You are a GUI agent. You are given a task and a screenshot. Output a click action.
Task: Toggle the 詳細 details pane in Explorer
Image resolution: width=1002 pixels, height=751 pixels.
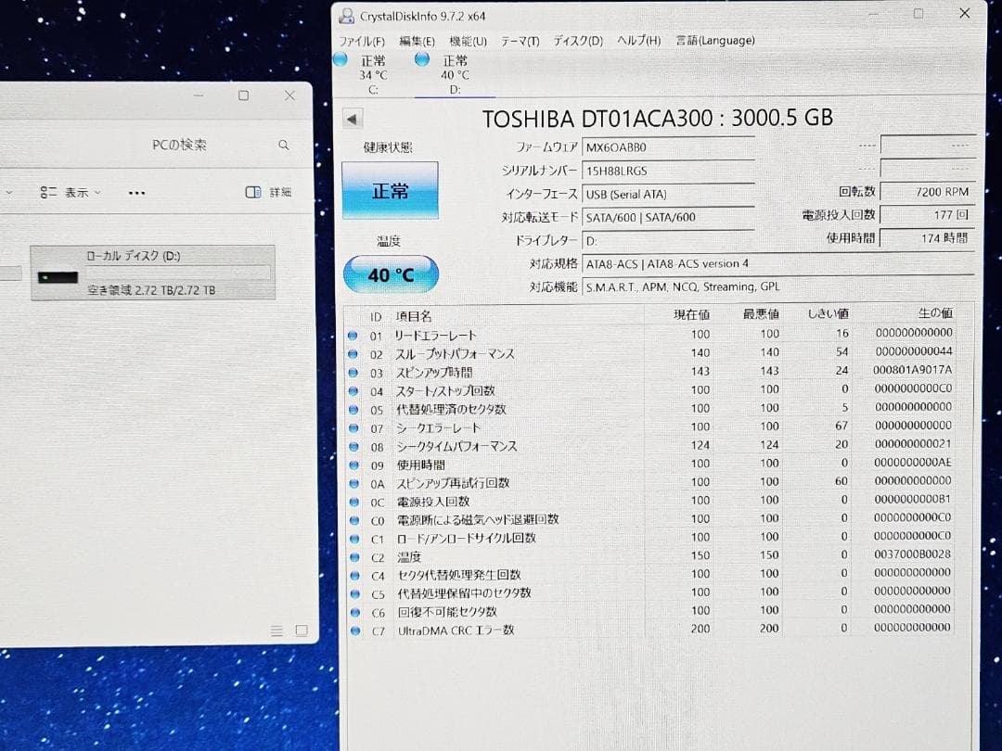pyautogui.click(x=268, y=192)
